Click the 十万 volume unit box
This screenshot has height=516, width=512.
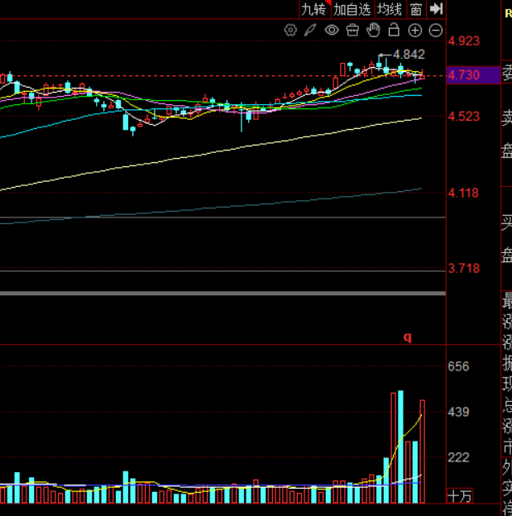pos(460,496)
